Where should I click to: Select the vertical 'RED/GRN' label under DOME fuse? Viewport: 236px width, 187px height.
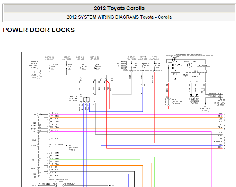[153, 79]
